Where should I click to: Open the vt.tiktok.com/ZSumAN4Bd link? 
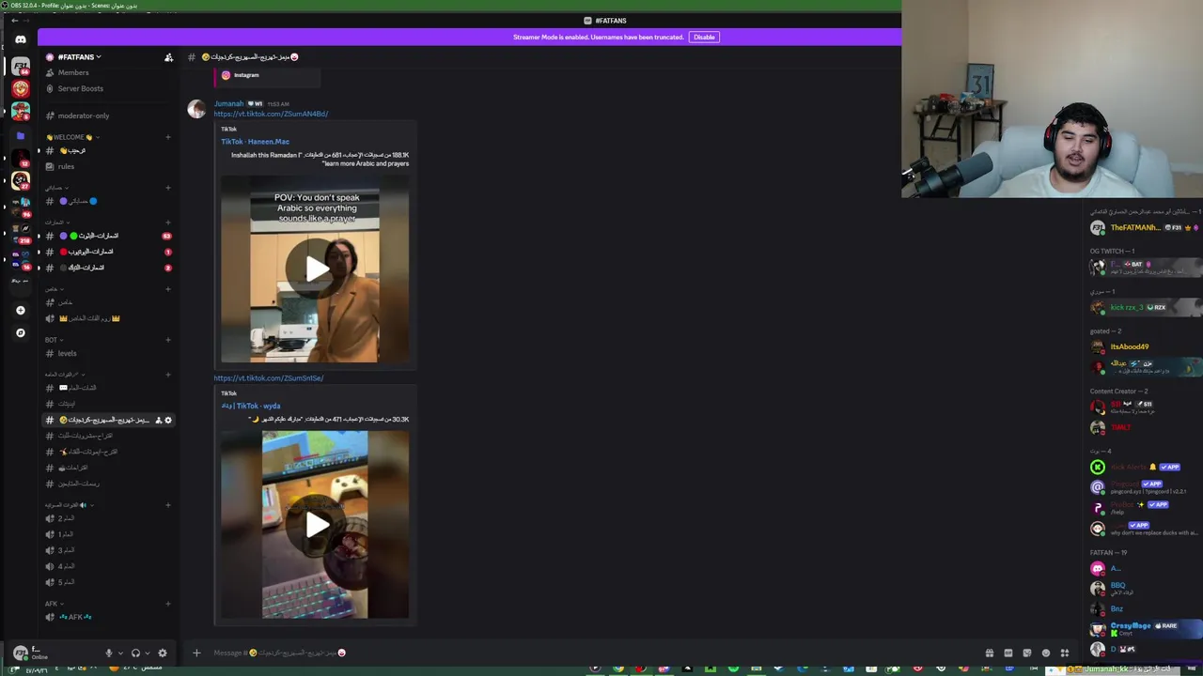tap(271, 114)
